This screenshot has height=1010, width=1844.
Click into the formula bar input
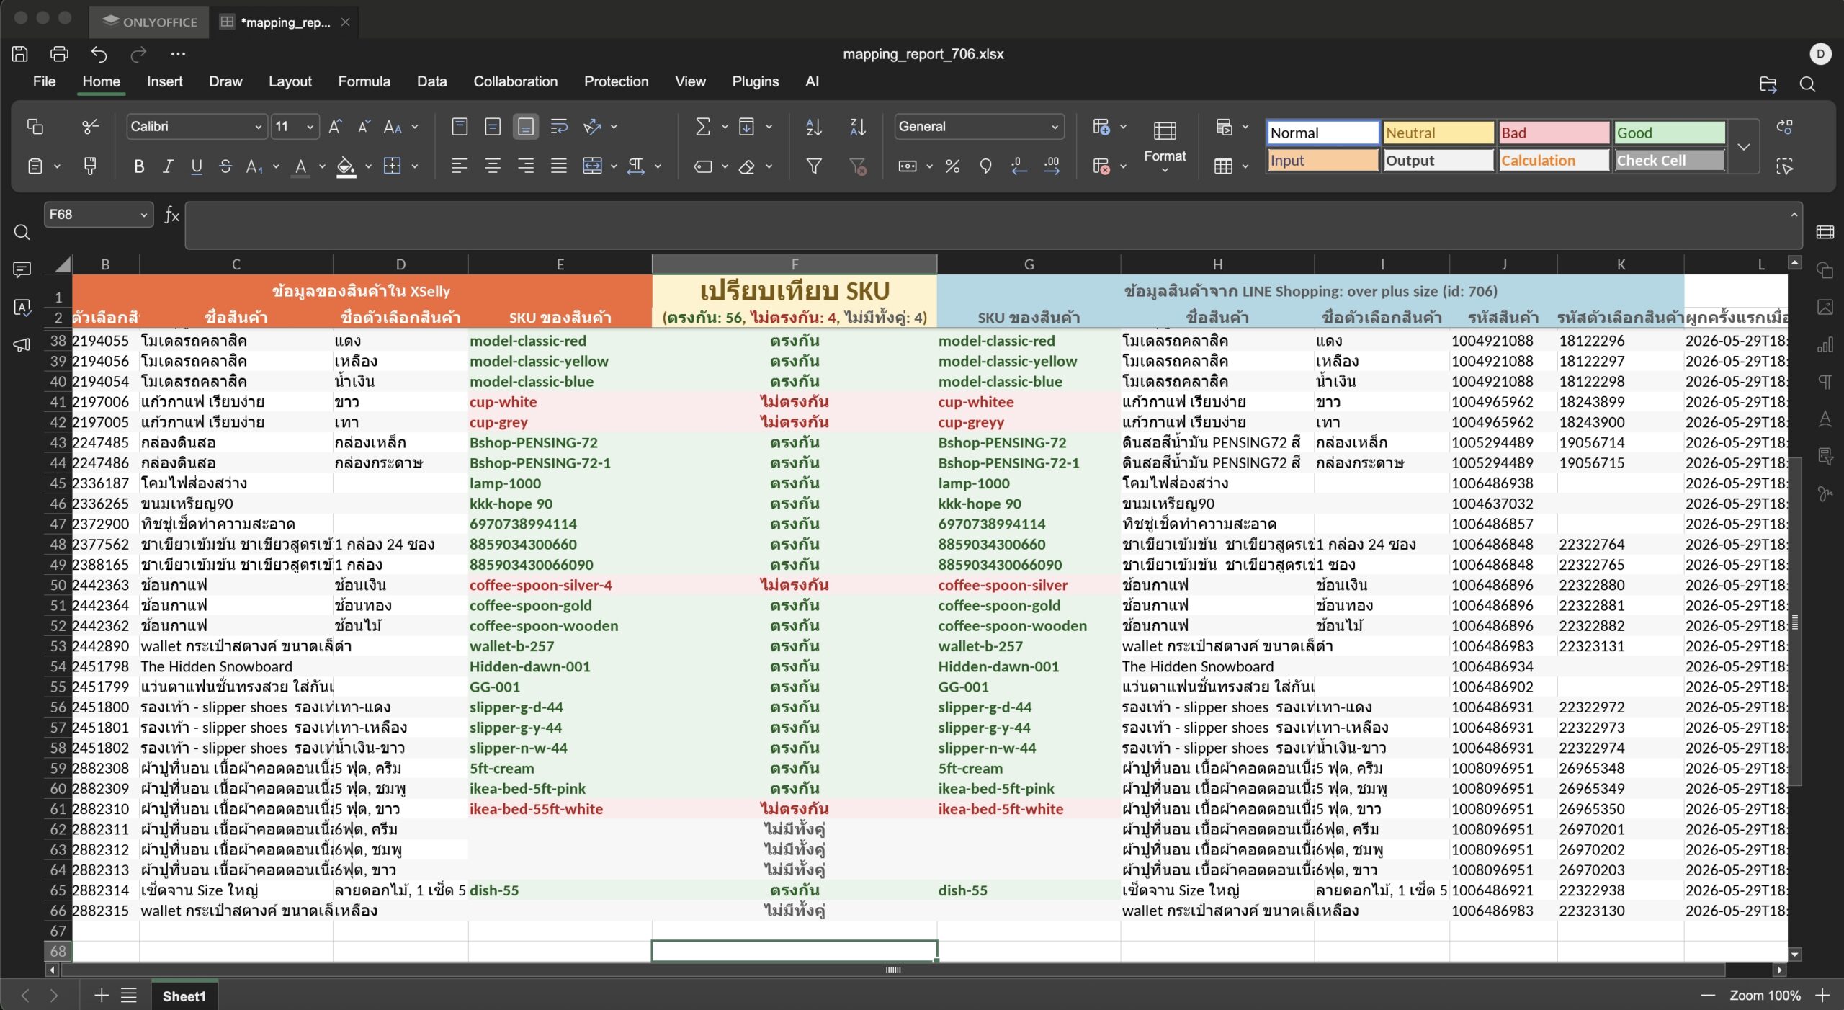pyautogui.click(x=987, y=225)
